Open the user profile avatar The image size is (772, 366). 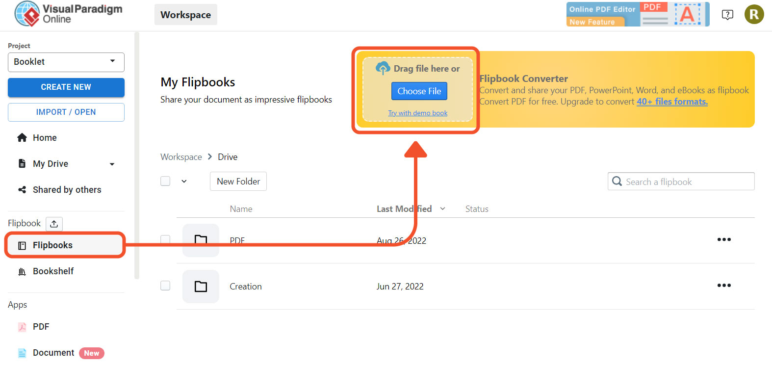pyautogui.click(x=754, y=15)
